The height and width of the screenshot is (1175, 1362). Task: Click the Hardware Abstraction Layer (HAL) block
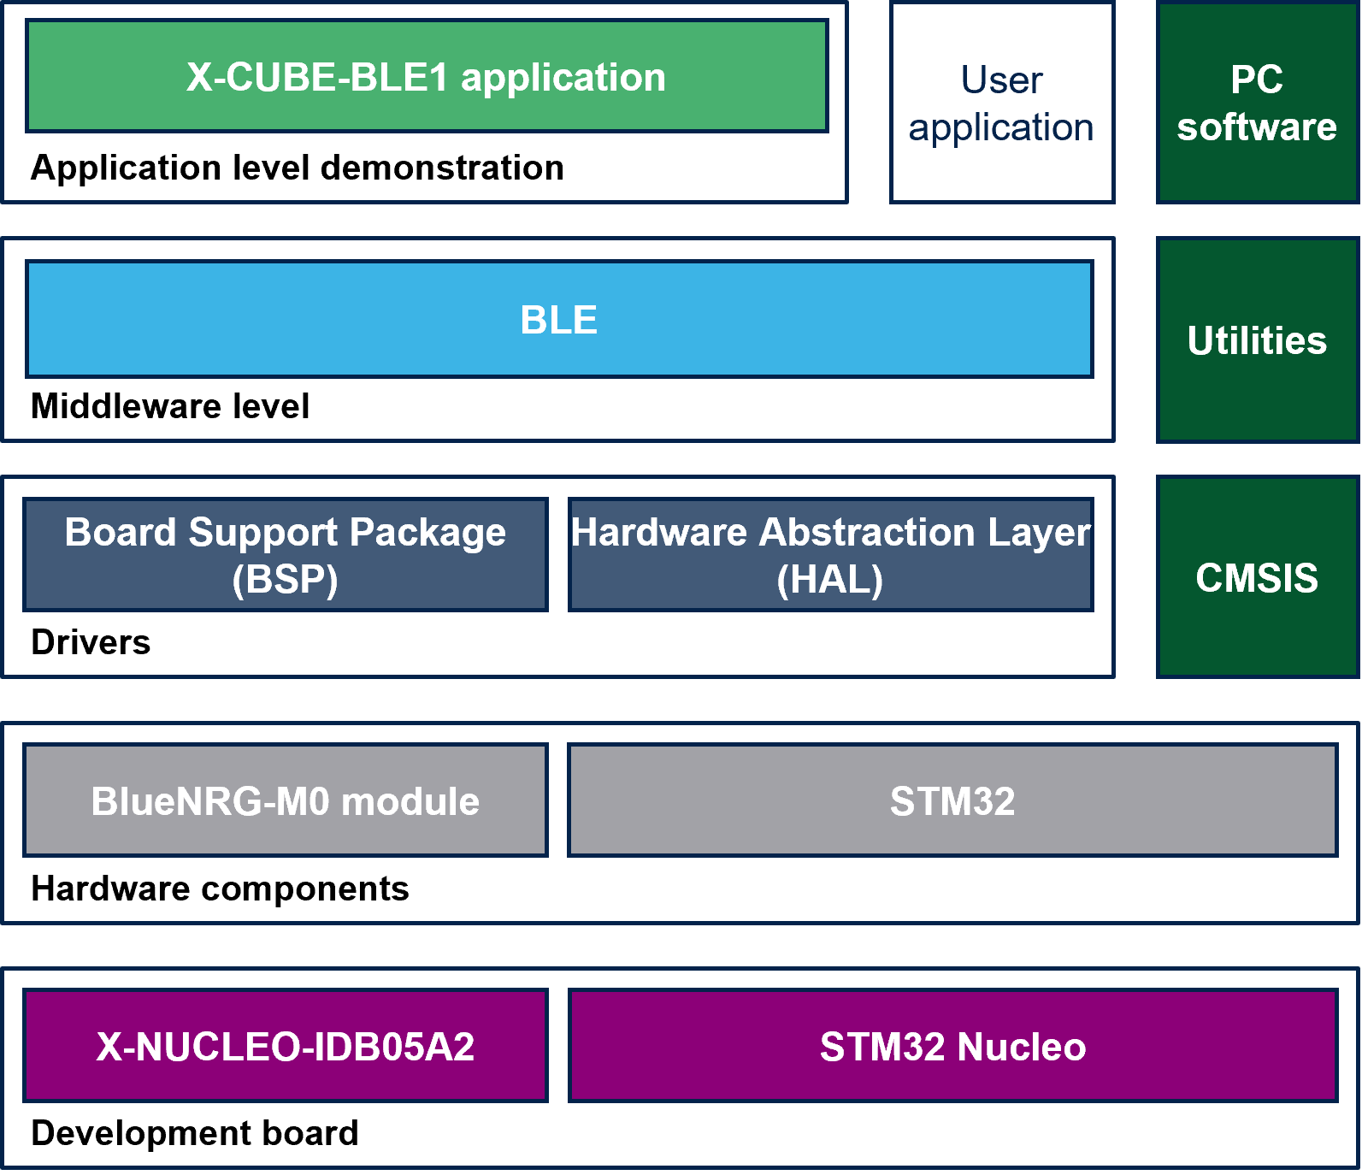(830, 555)
